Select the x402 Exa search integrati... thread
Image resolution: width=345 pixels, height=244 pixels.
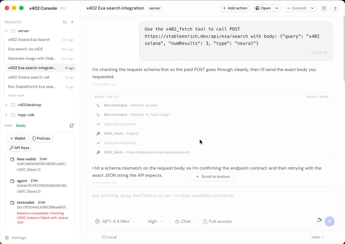coord(41,68)
